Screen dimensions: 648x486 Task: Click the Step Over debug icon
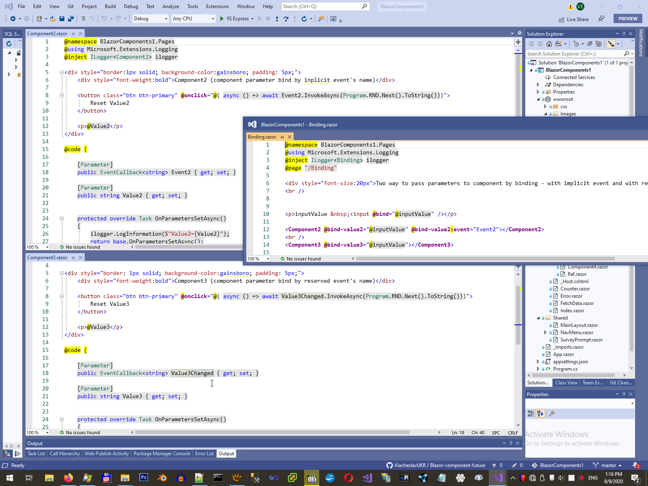(286, 19)
